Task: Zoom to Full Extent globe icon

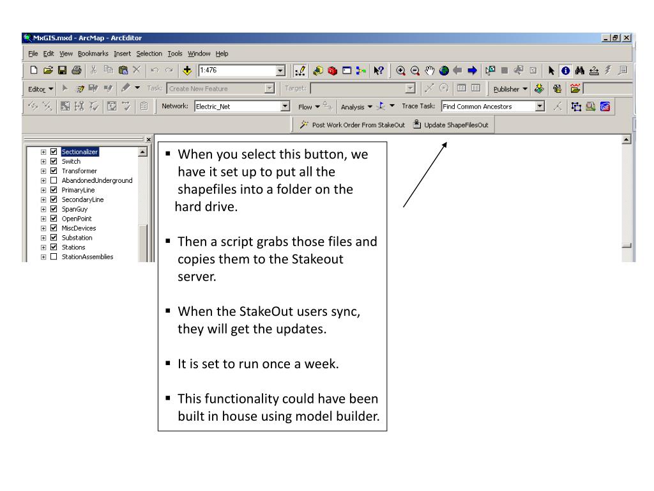Action: (444, 70)
